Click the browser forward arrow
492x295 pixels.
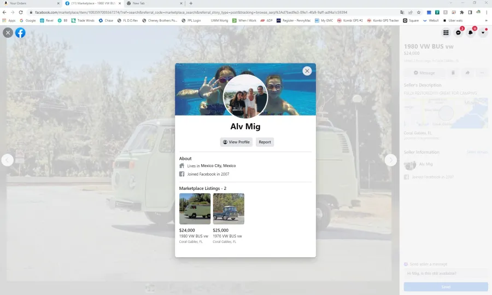coord(13,12)
